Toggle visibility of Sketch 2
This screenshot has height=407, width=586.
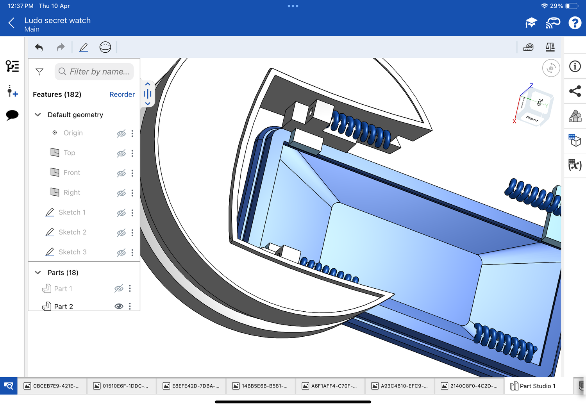click(x=121, y=233)
